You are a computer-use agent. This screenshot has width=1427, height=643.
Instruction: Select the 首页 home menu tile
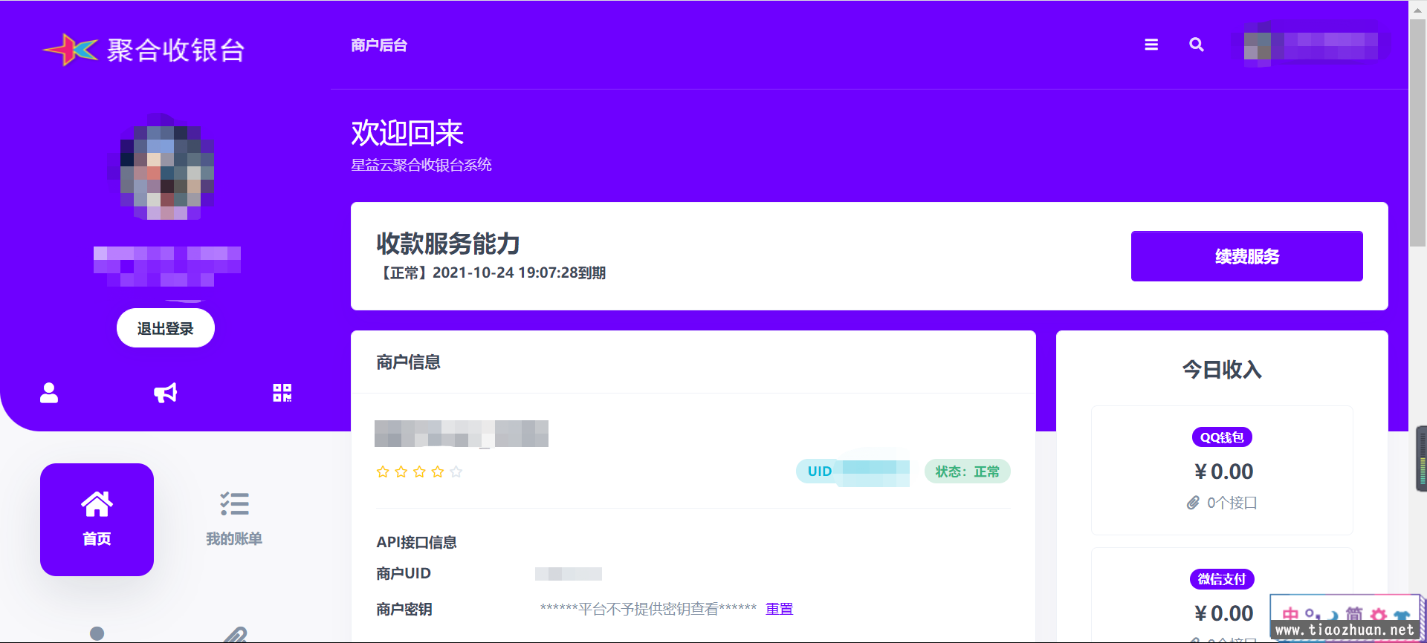97,519
